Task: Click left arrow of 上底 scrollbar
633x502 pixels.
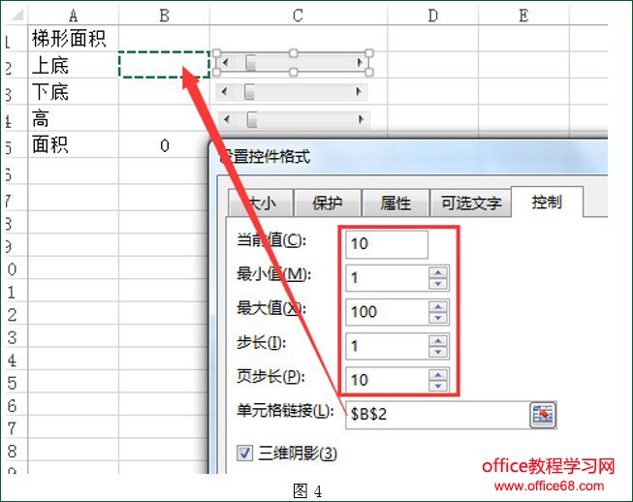Action: tap(226, 63)
